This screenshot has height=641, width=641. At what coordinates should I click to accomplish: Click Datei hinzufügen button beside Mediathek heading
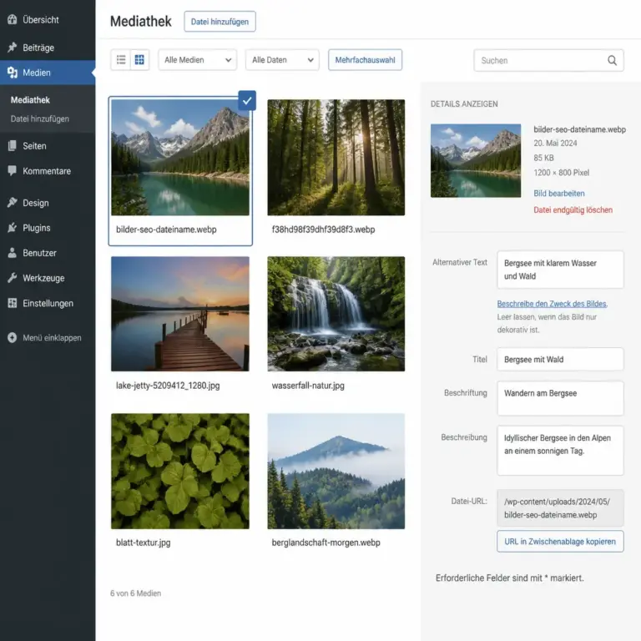(220, 21)
